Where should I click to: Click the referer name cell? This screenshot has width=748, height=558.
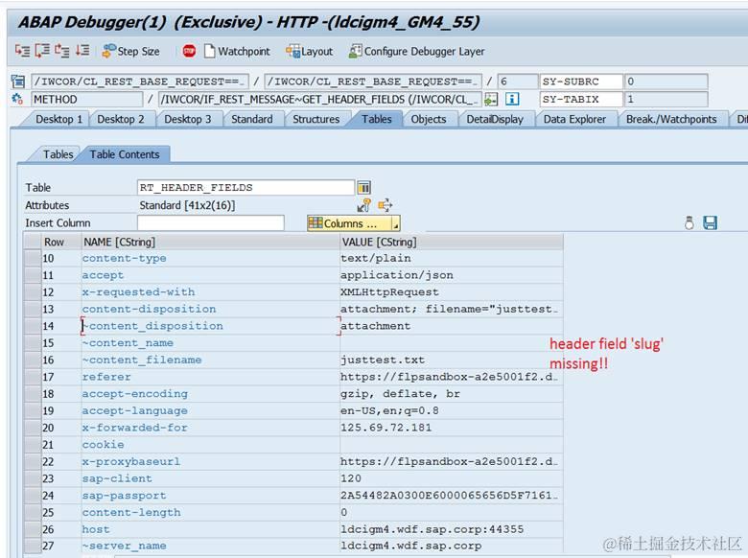(210, 377)
